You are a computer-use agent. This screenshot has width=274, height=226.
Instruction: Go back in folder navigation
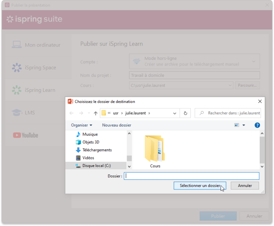(x=72, y=113)
